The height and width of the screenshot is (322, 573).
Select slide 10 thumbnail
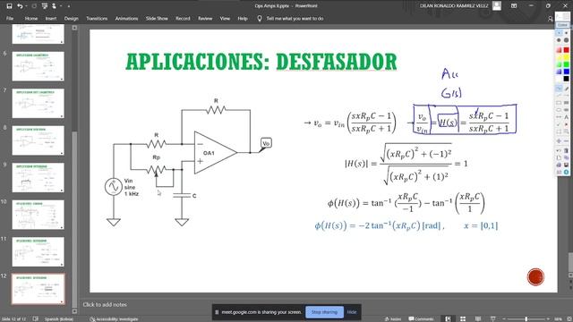(x=38, y=215)
